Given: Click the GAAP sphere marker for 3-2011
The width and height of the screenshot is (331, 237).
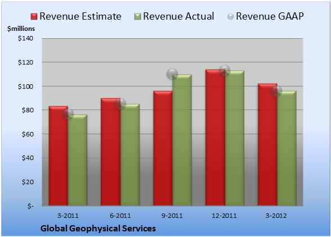Looking at the screenshot, I should tap(68, 114).
